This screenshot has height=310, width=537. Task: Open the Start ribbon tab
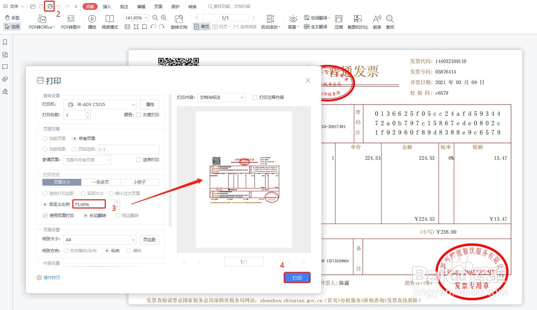(90, 6)
